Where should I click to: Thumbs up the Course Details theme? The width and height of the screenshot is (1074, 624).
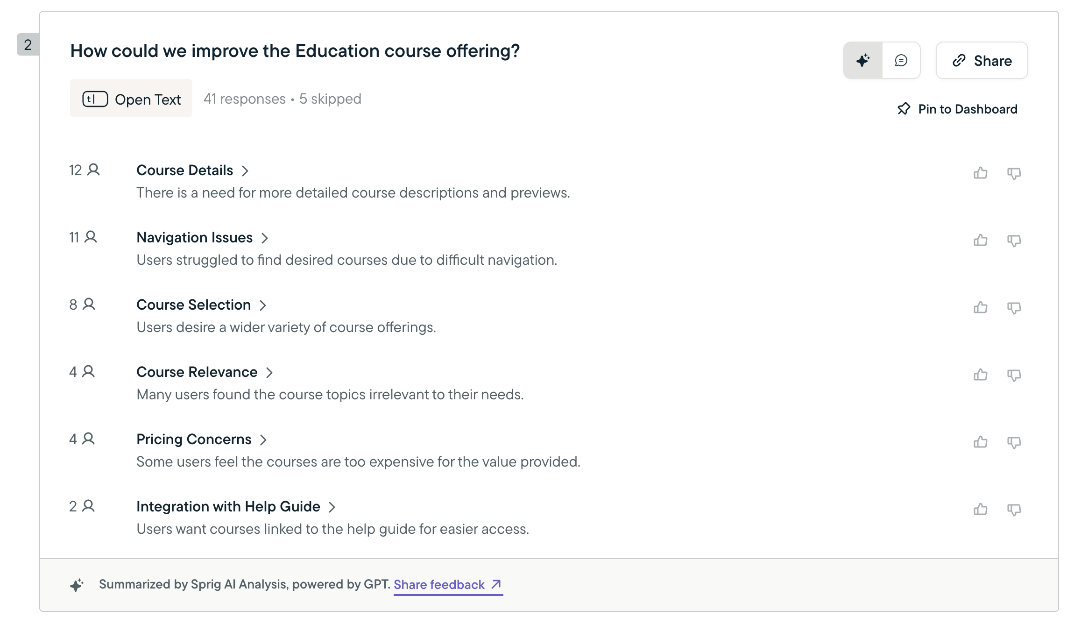click(981, 173)
